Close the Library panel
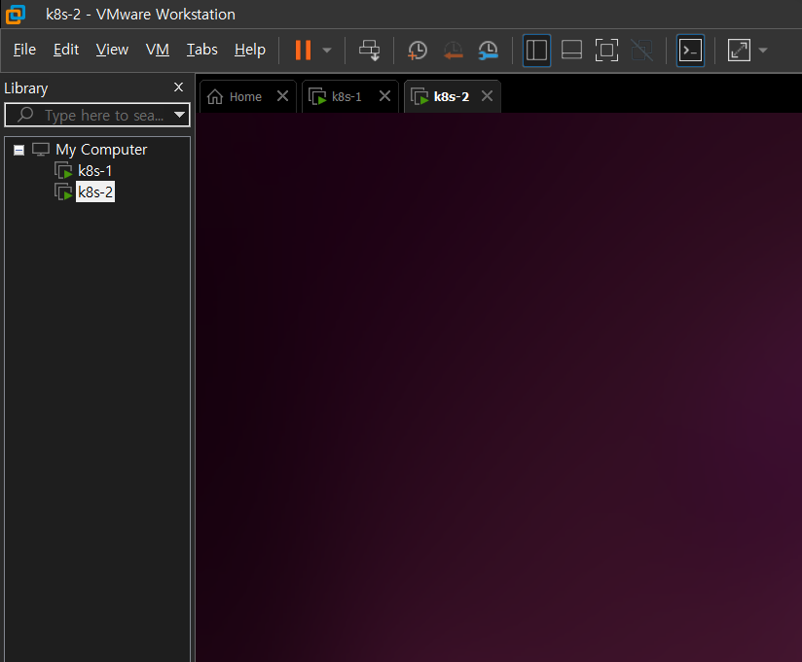This screenshot has width=802, height=662. [178, 87]
